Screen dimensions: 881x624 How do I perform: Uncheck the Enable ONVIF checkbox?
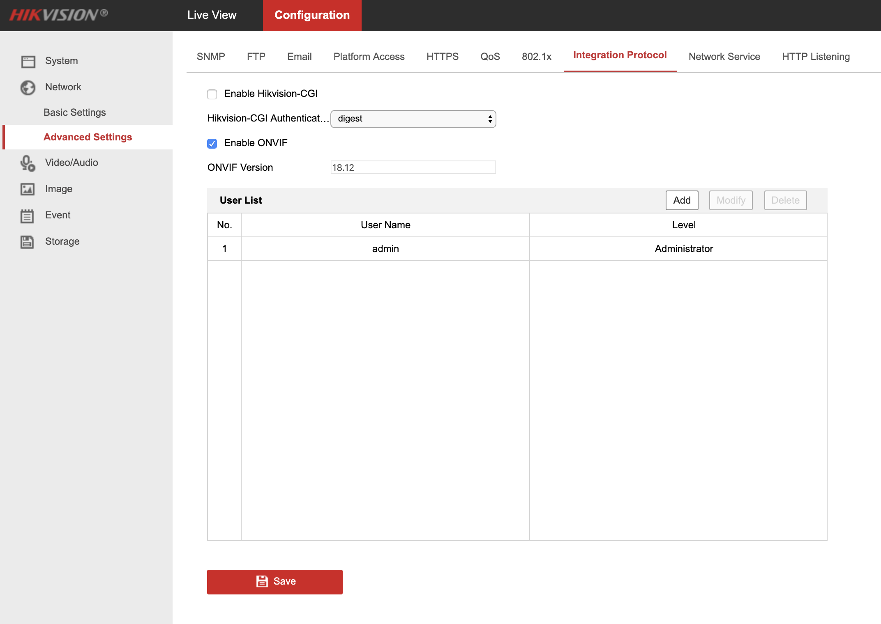pos(212,144)
